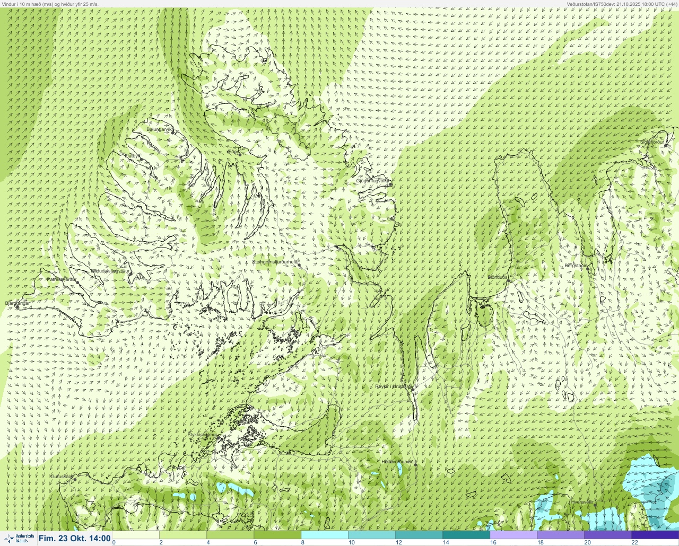This screenshot has height=546, width=679.
Task: Select the 14–16 m/s dark teal swatch
Action: [x=466, y=535]
